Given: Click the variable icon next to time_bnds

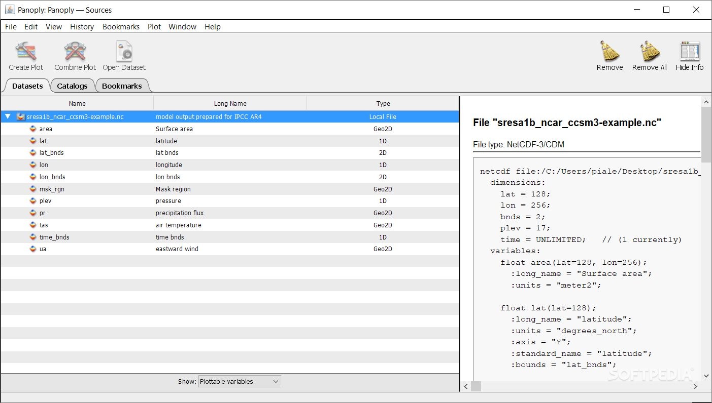Looking at the screenshot, I should (x=33, y=237).
